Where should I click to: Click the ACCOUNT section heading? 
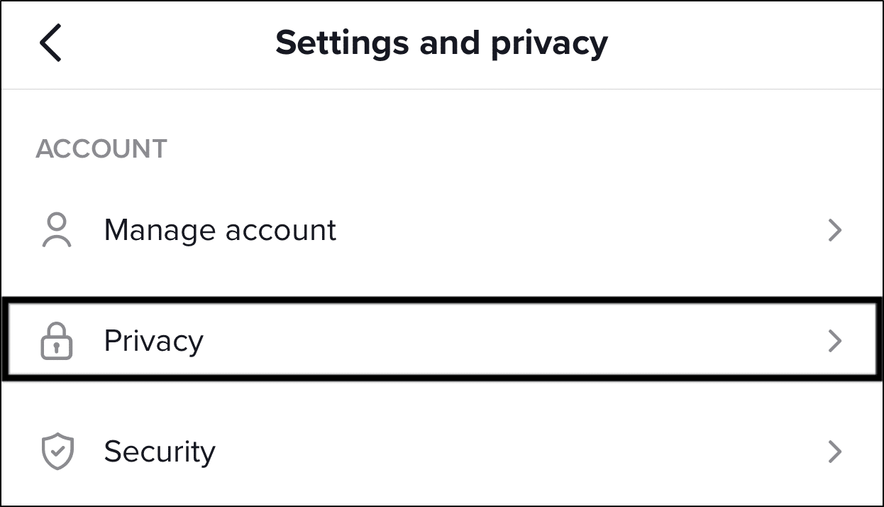(x=101, y=149)
